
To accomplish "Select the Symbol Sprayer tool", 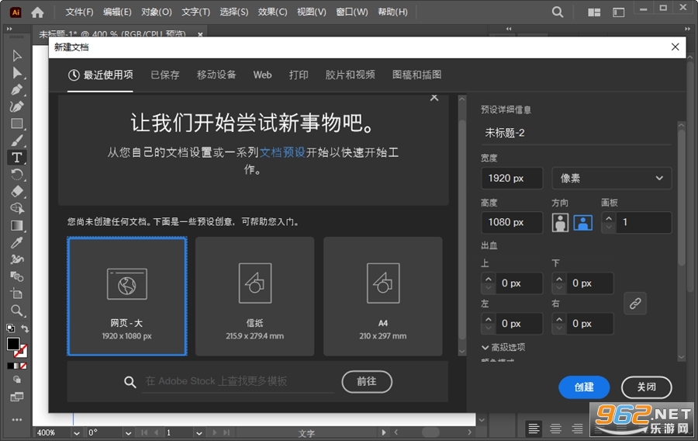I will tap(17, 259).
